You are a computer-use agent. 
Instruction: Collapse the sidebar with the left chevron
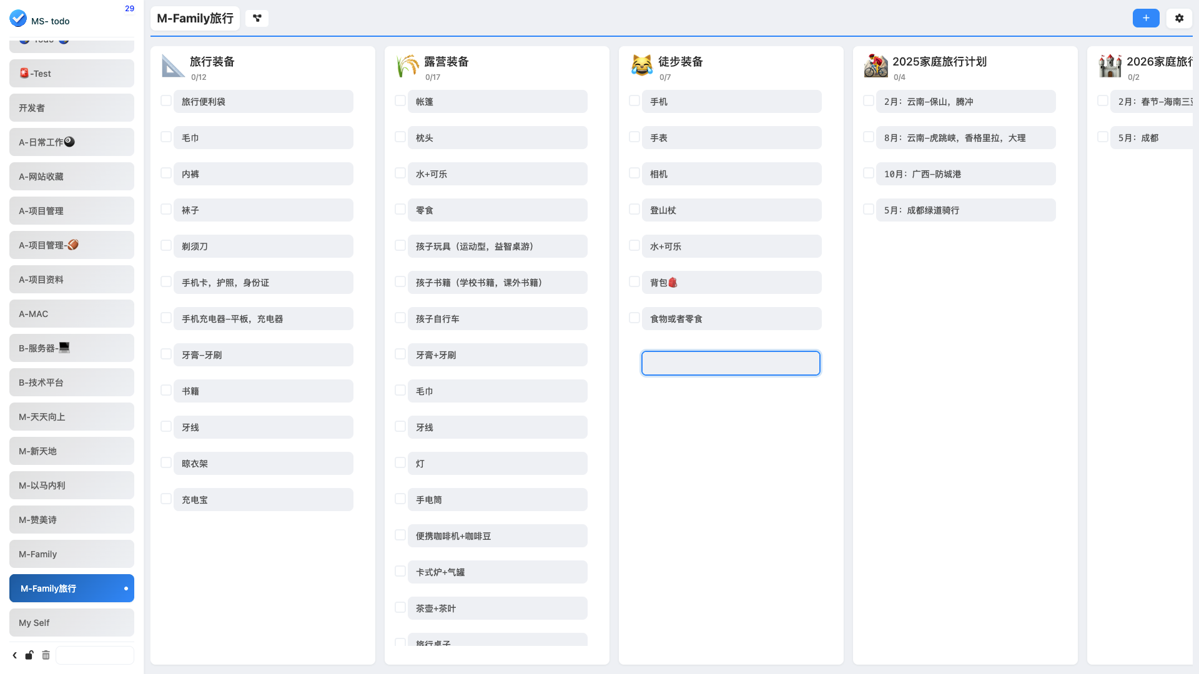coord(14,655)
